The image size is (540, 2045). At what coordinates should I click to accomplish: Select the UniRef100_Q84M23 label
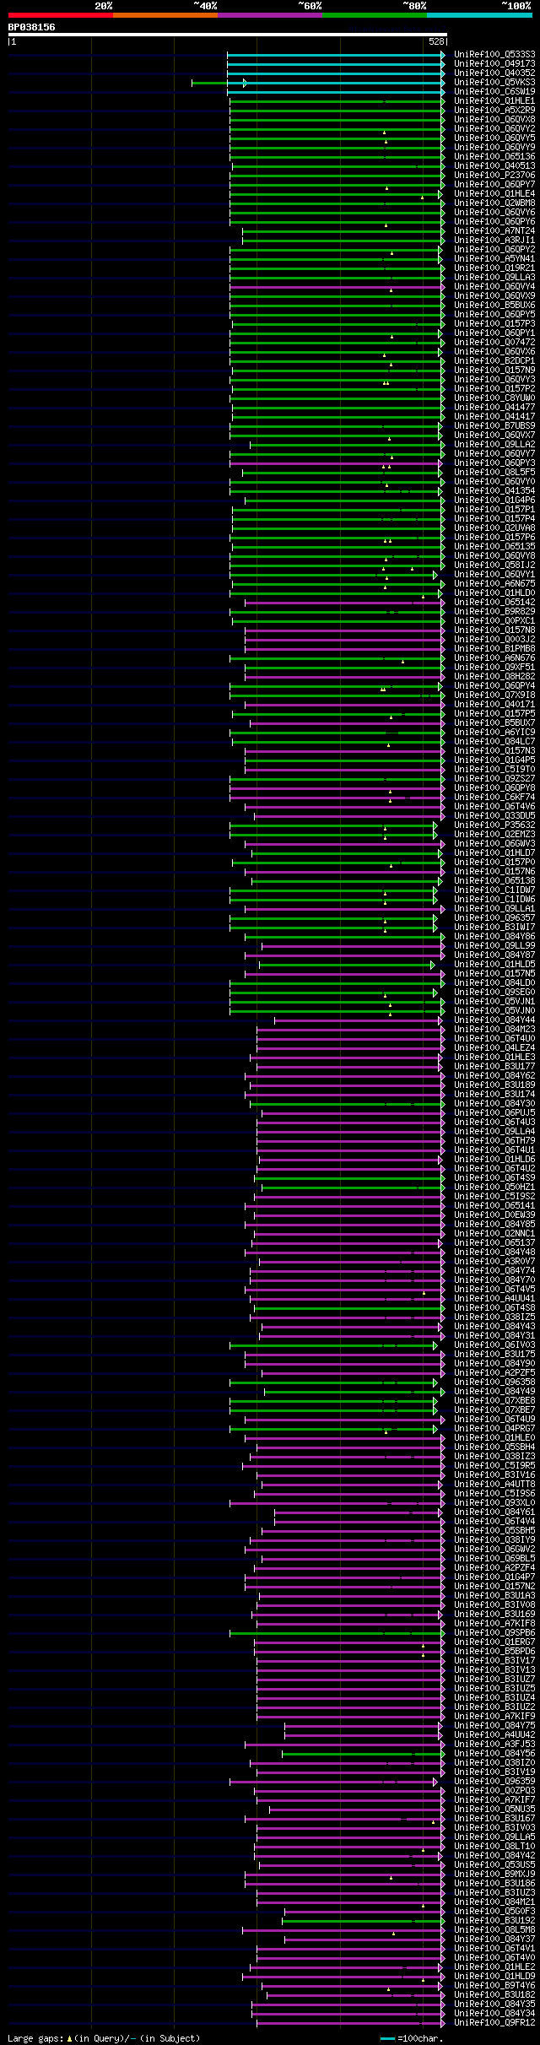[x=494, y=1029]
